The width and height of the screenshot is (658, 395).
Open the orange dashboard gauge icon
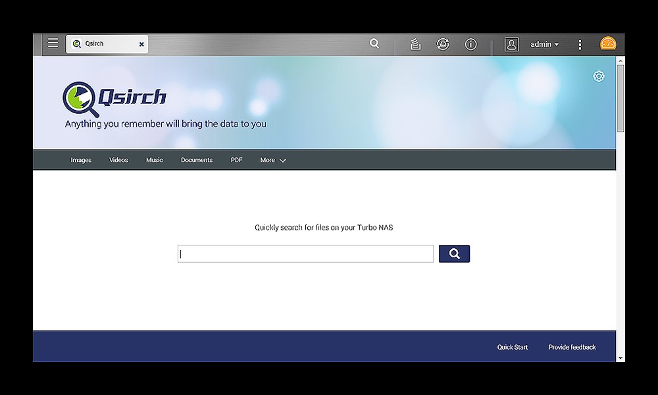[607, 43]
